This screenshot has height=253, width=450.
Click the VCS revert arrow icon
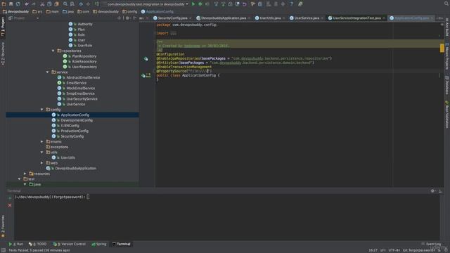245,4
